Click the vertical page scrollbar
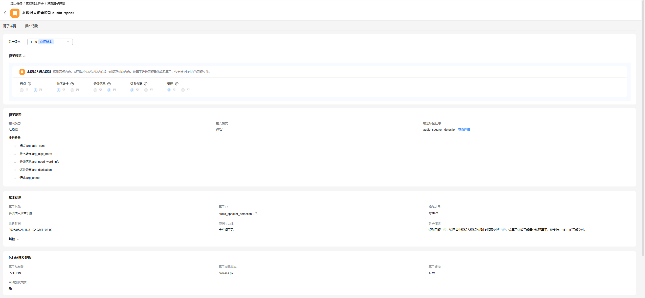The width and height of the screenshot is (645, 298). tap(643, 126)
